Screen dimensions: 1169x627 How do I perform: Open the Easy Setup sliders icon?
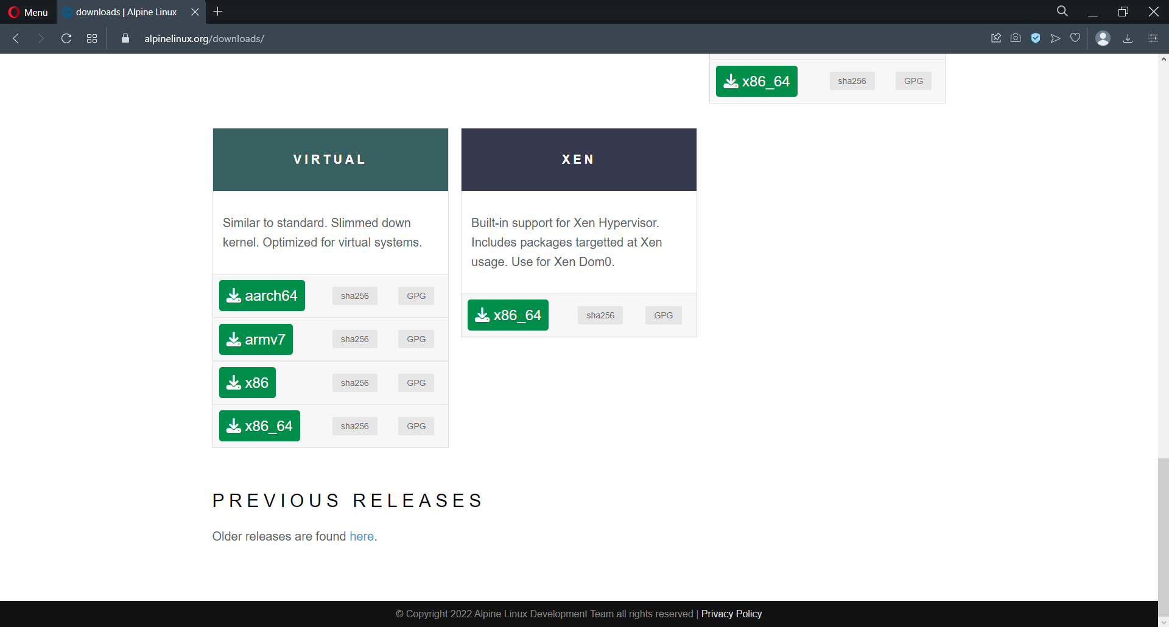(x=1153, y=38)
